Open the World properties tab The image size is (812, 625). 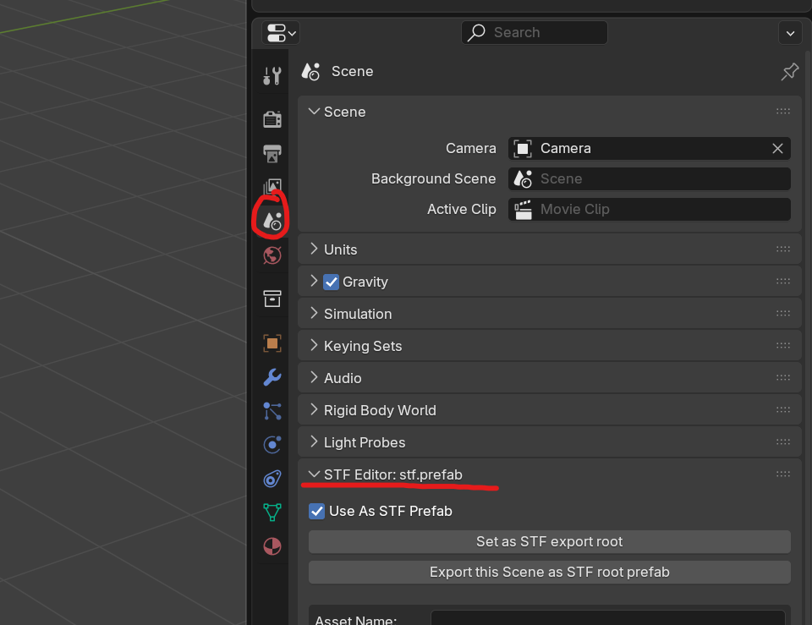coord(272,255)
